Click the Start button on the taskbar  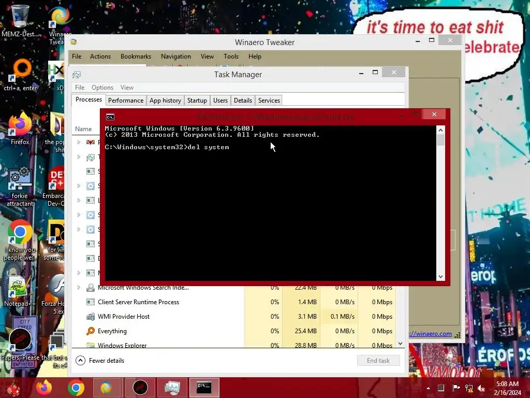point(13,388)
